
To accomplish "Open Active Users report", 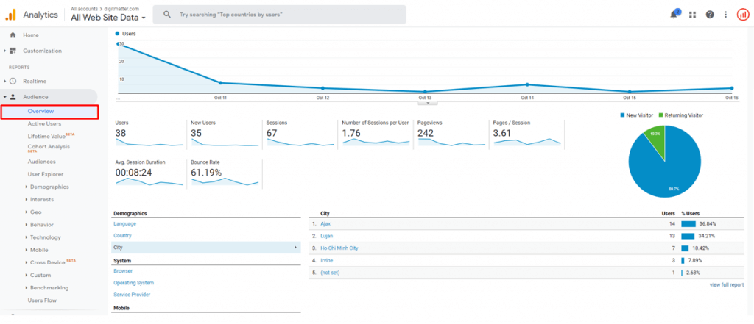I will (x=44, y=124).
